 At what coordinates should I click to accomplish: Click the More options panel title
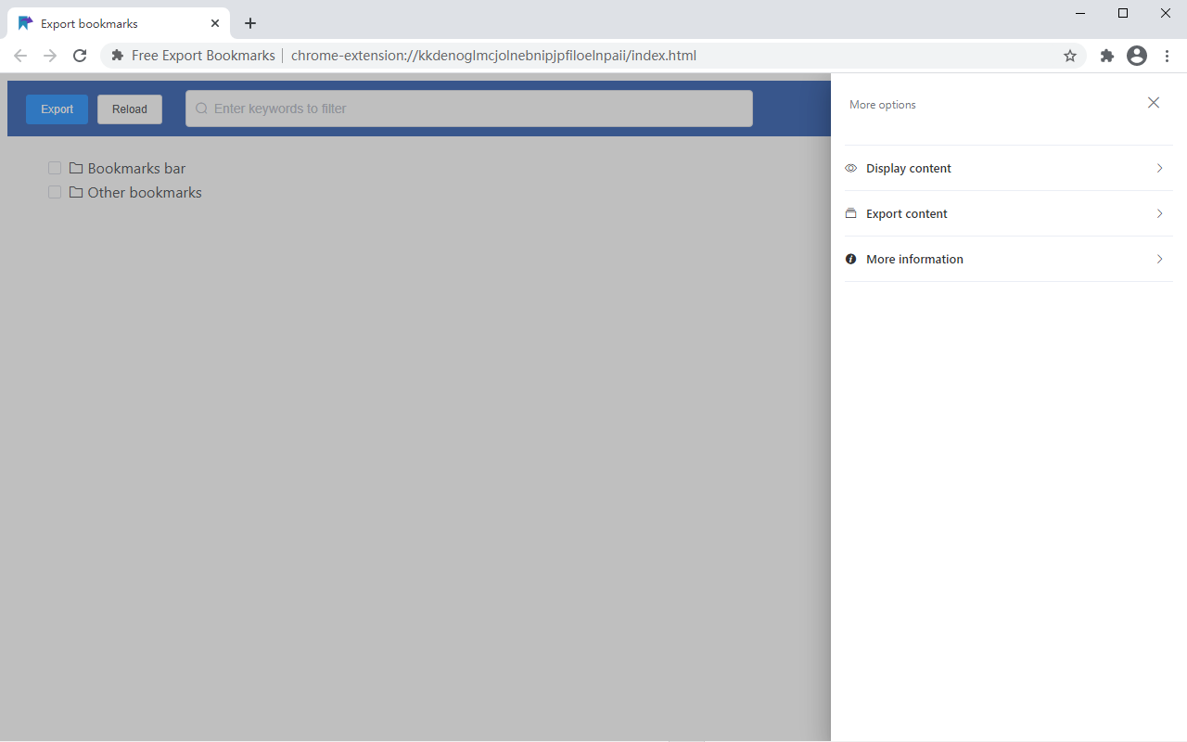(x=883, y=105)
